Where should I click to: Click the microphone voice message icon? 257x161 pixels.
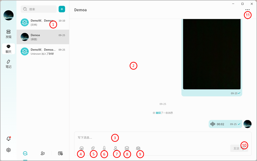[104, 148]
